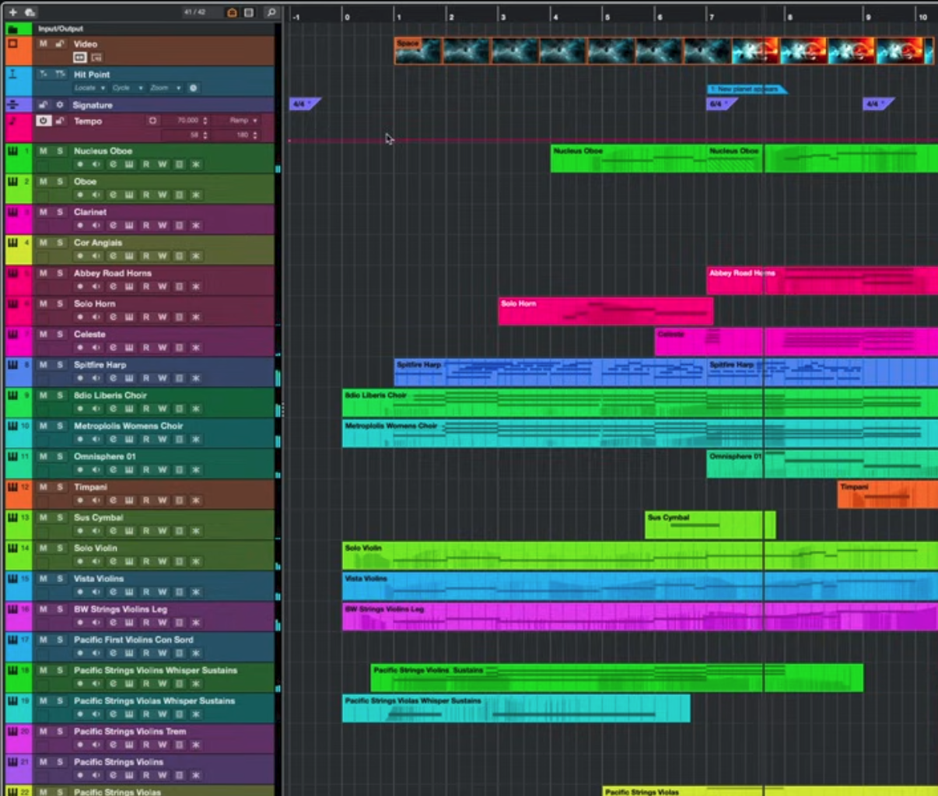The height and width of the screenshot is (796, 938).
Task: Click Show Frame Numbers icon on Video track
Action: coord(79,58)
